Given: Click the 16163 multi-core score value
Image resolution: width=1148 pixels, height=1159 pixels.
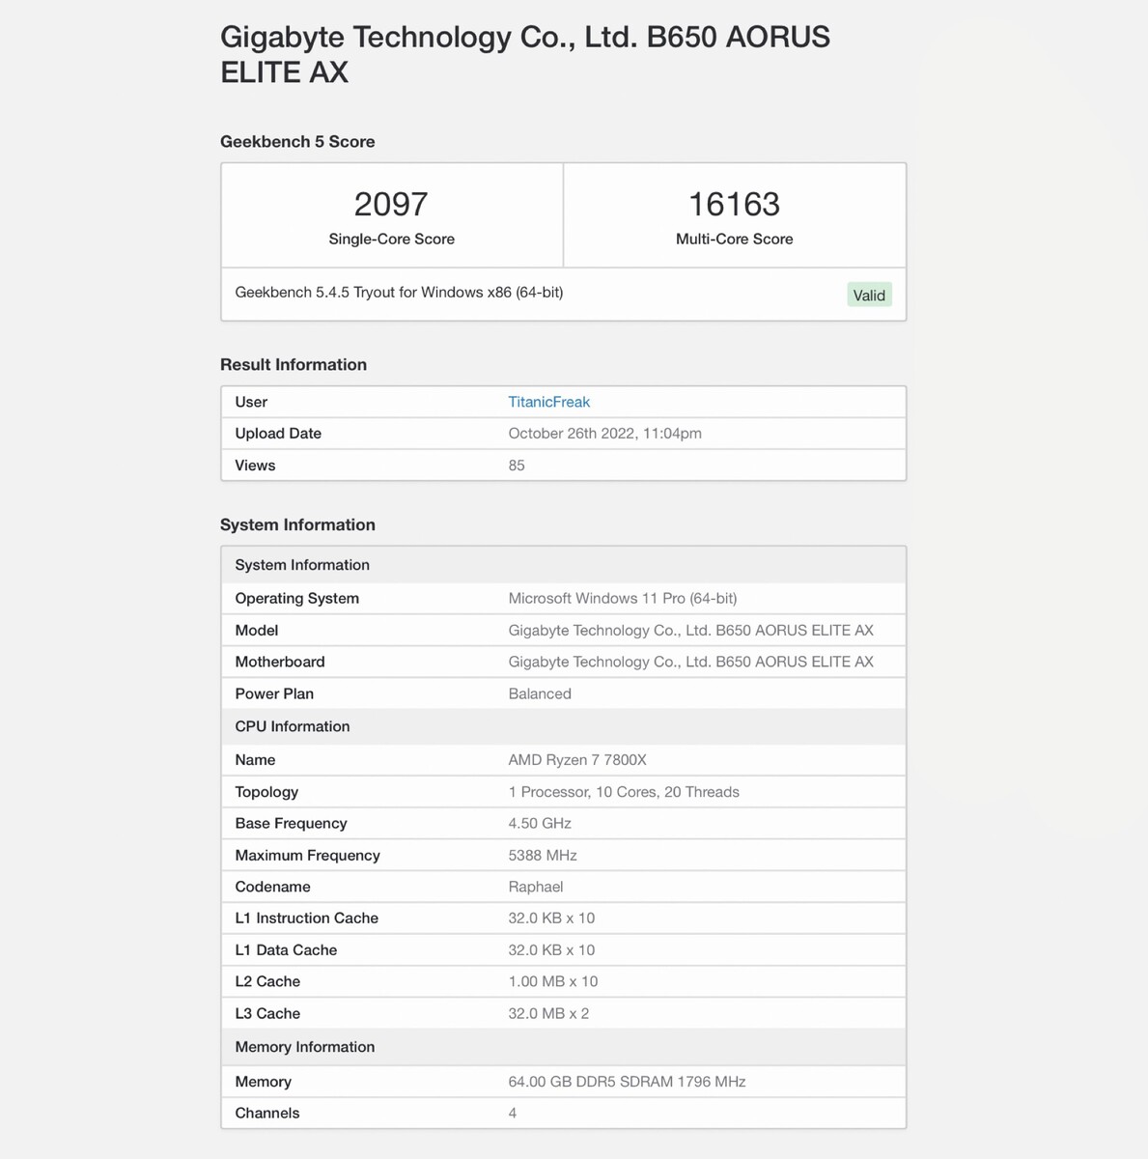Looking at the screenshot, I should point(734,204).
